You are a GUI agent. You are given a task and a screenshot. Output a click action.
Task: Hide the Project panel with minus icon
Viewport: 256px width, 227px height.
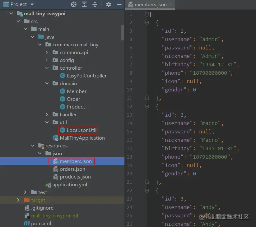(119, 4)
